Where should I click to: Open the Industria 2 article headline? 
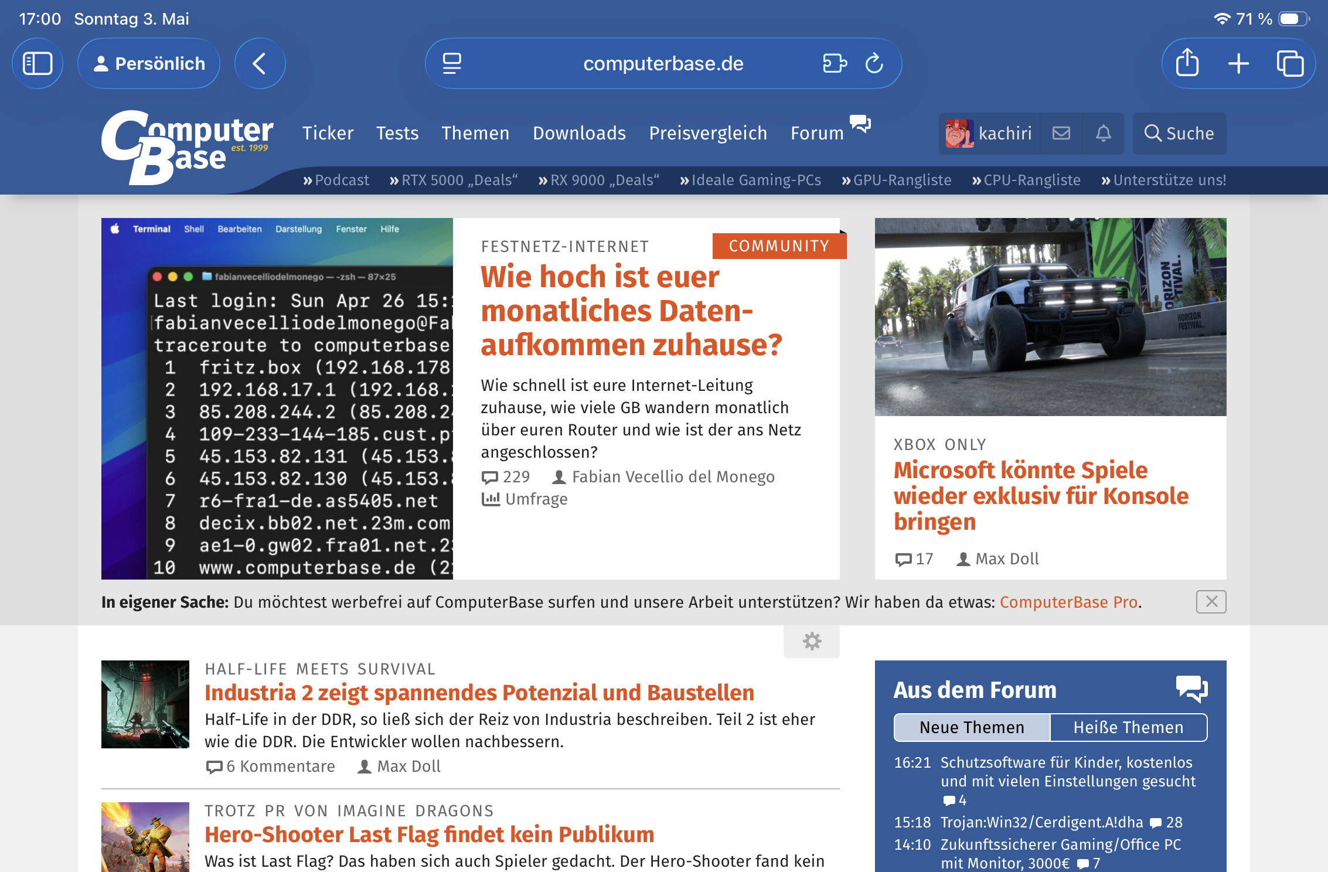coord(479,693)
